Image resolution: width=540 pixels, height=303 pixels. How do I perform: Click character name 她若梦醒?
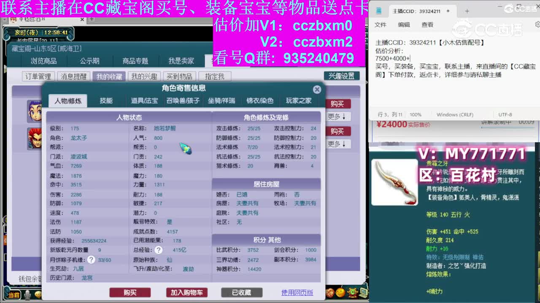165,128
